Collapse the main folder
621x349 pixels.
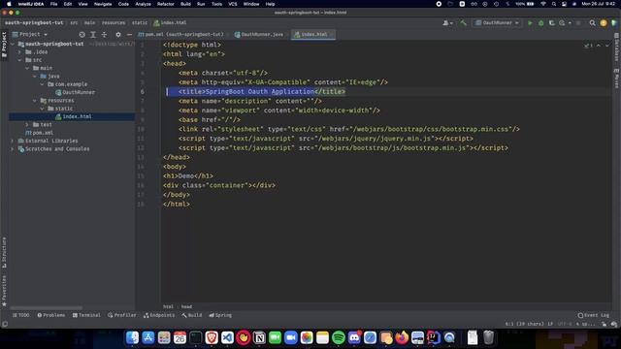[27, 68]
